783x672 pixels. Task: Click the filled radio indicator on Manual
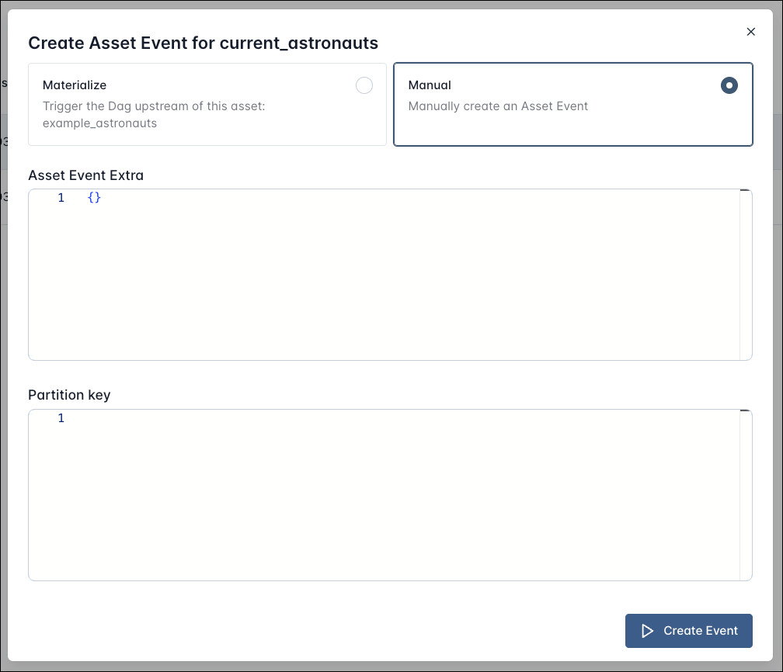pos(729,85)
